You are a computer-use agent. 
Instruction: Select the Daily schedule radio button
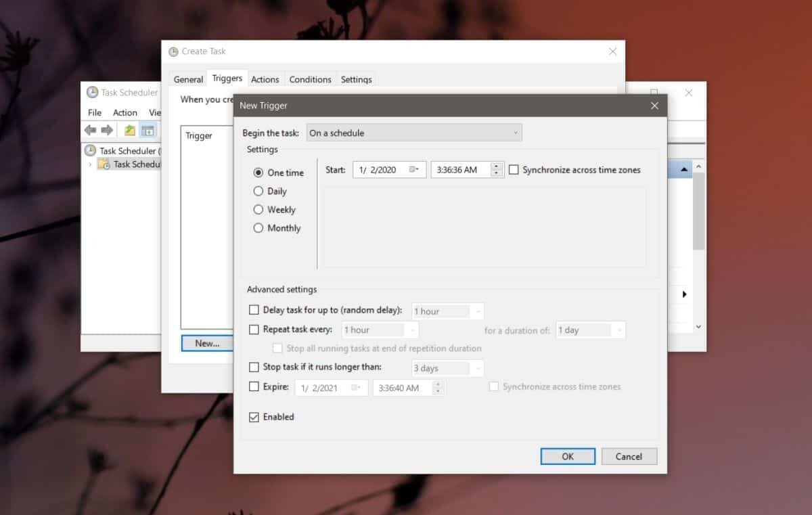coord(258,191)
